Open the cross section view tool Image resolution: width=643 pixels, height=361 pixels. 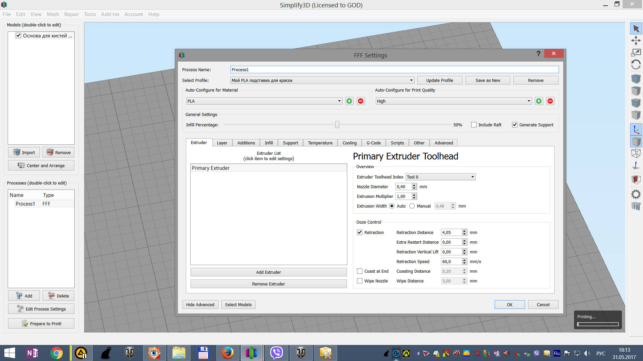(x=636, y=179)
